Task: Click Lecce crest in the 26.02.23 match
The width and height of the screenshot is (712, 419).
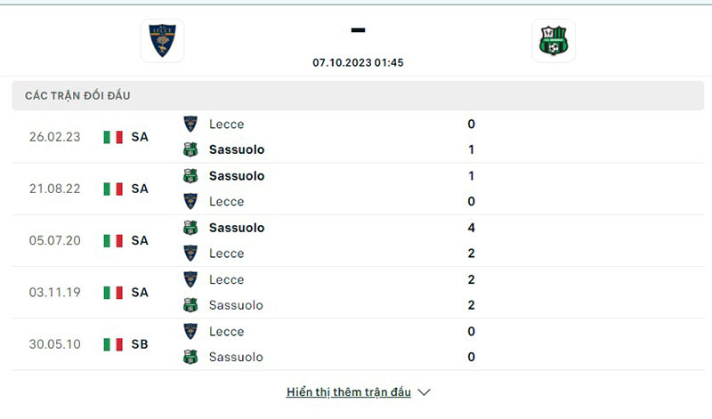Action: click(x=190, y=124)
